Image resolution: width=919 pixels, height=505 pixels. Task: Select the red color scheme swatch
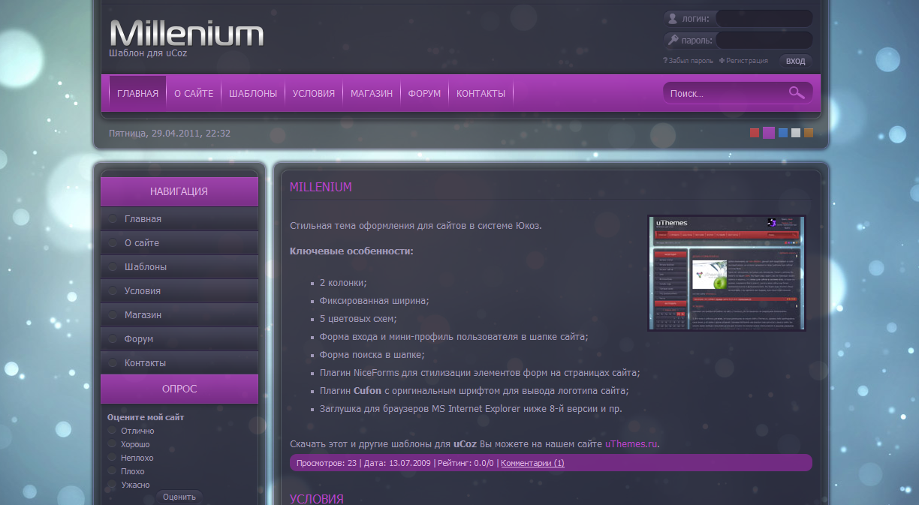click(x=755, y=134)
